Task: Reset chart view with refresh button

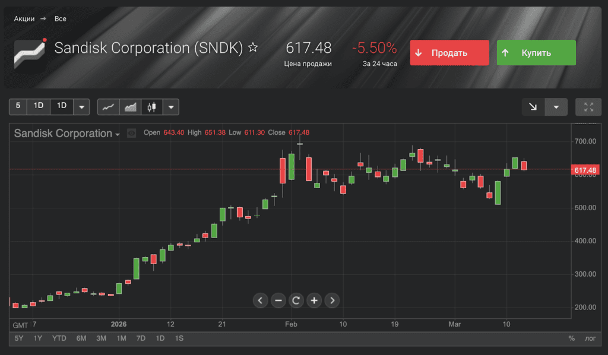Action: tap(296, 300)
